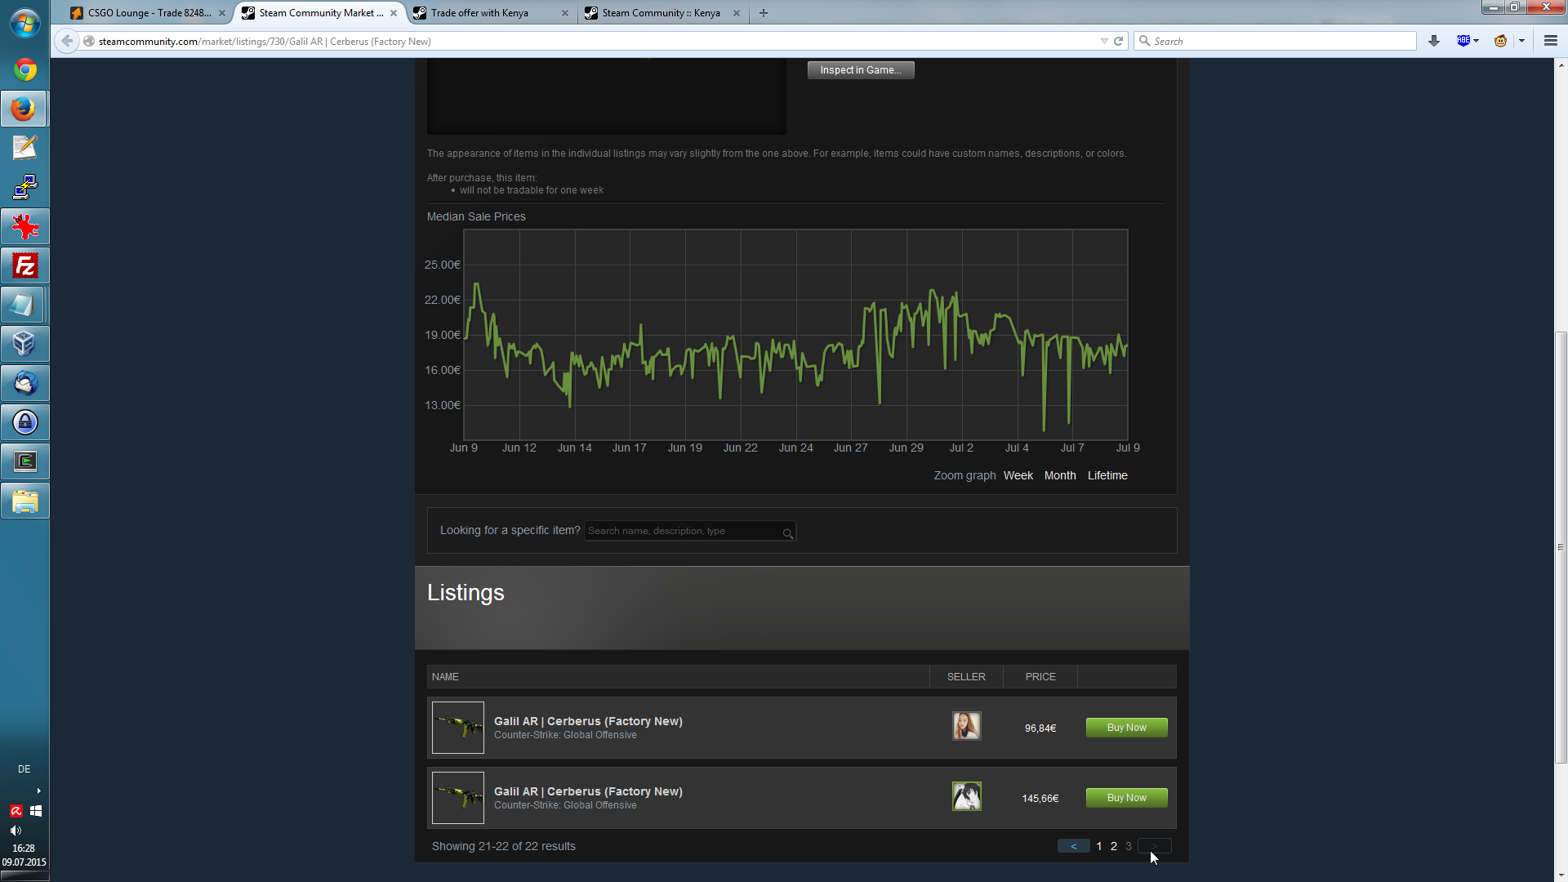Click the specific item search field

pyautogui.click(x=682, y=531)
